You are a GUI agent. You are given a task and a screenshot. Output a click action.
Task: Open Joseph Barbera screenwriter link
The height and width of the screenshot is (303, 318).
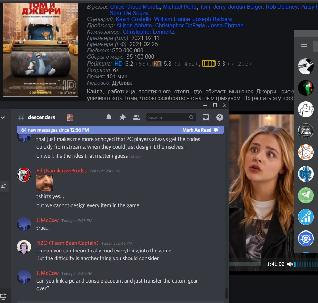tap(212, 19)
